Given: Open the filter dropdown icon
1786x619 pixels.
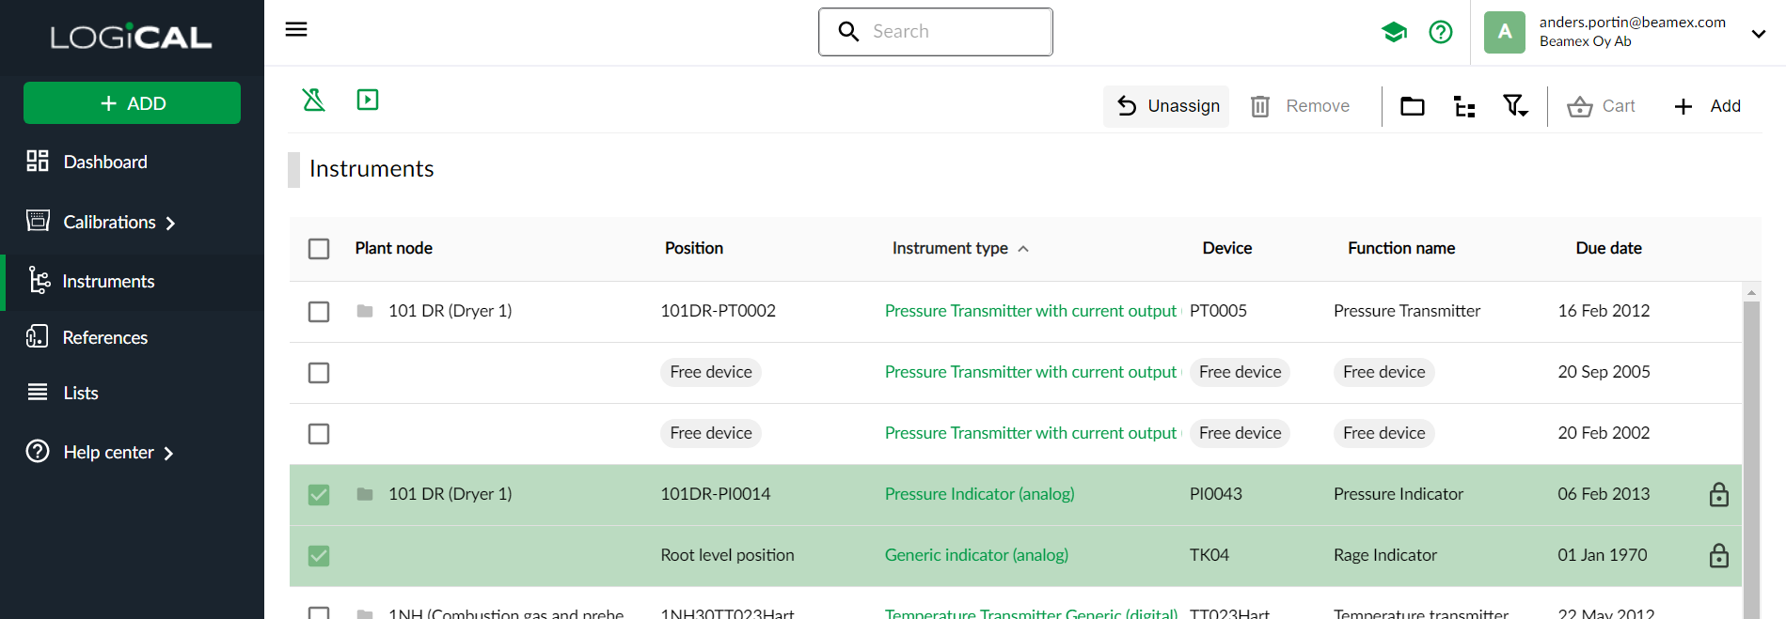Looking at the screenshot, I should pos(1515,106).
